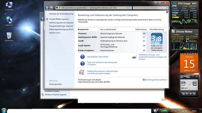Open the Computer desktop icon
The width and height of the screenshot is (202, 113).
(9, 6)
